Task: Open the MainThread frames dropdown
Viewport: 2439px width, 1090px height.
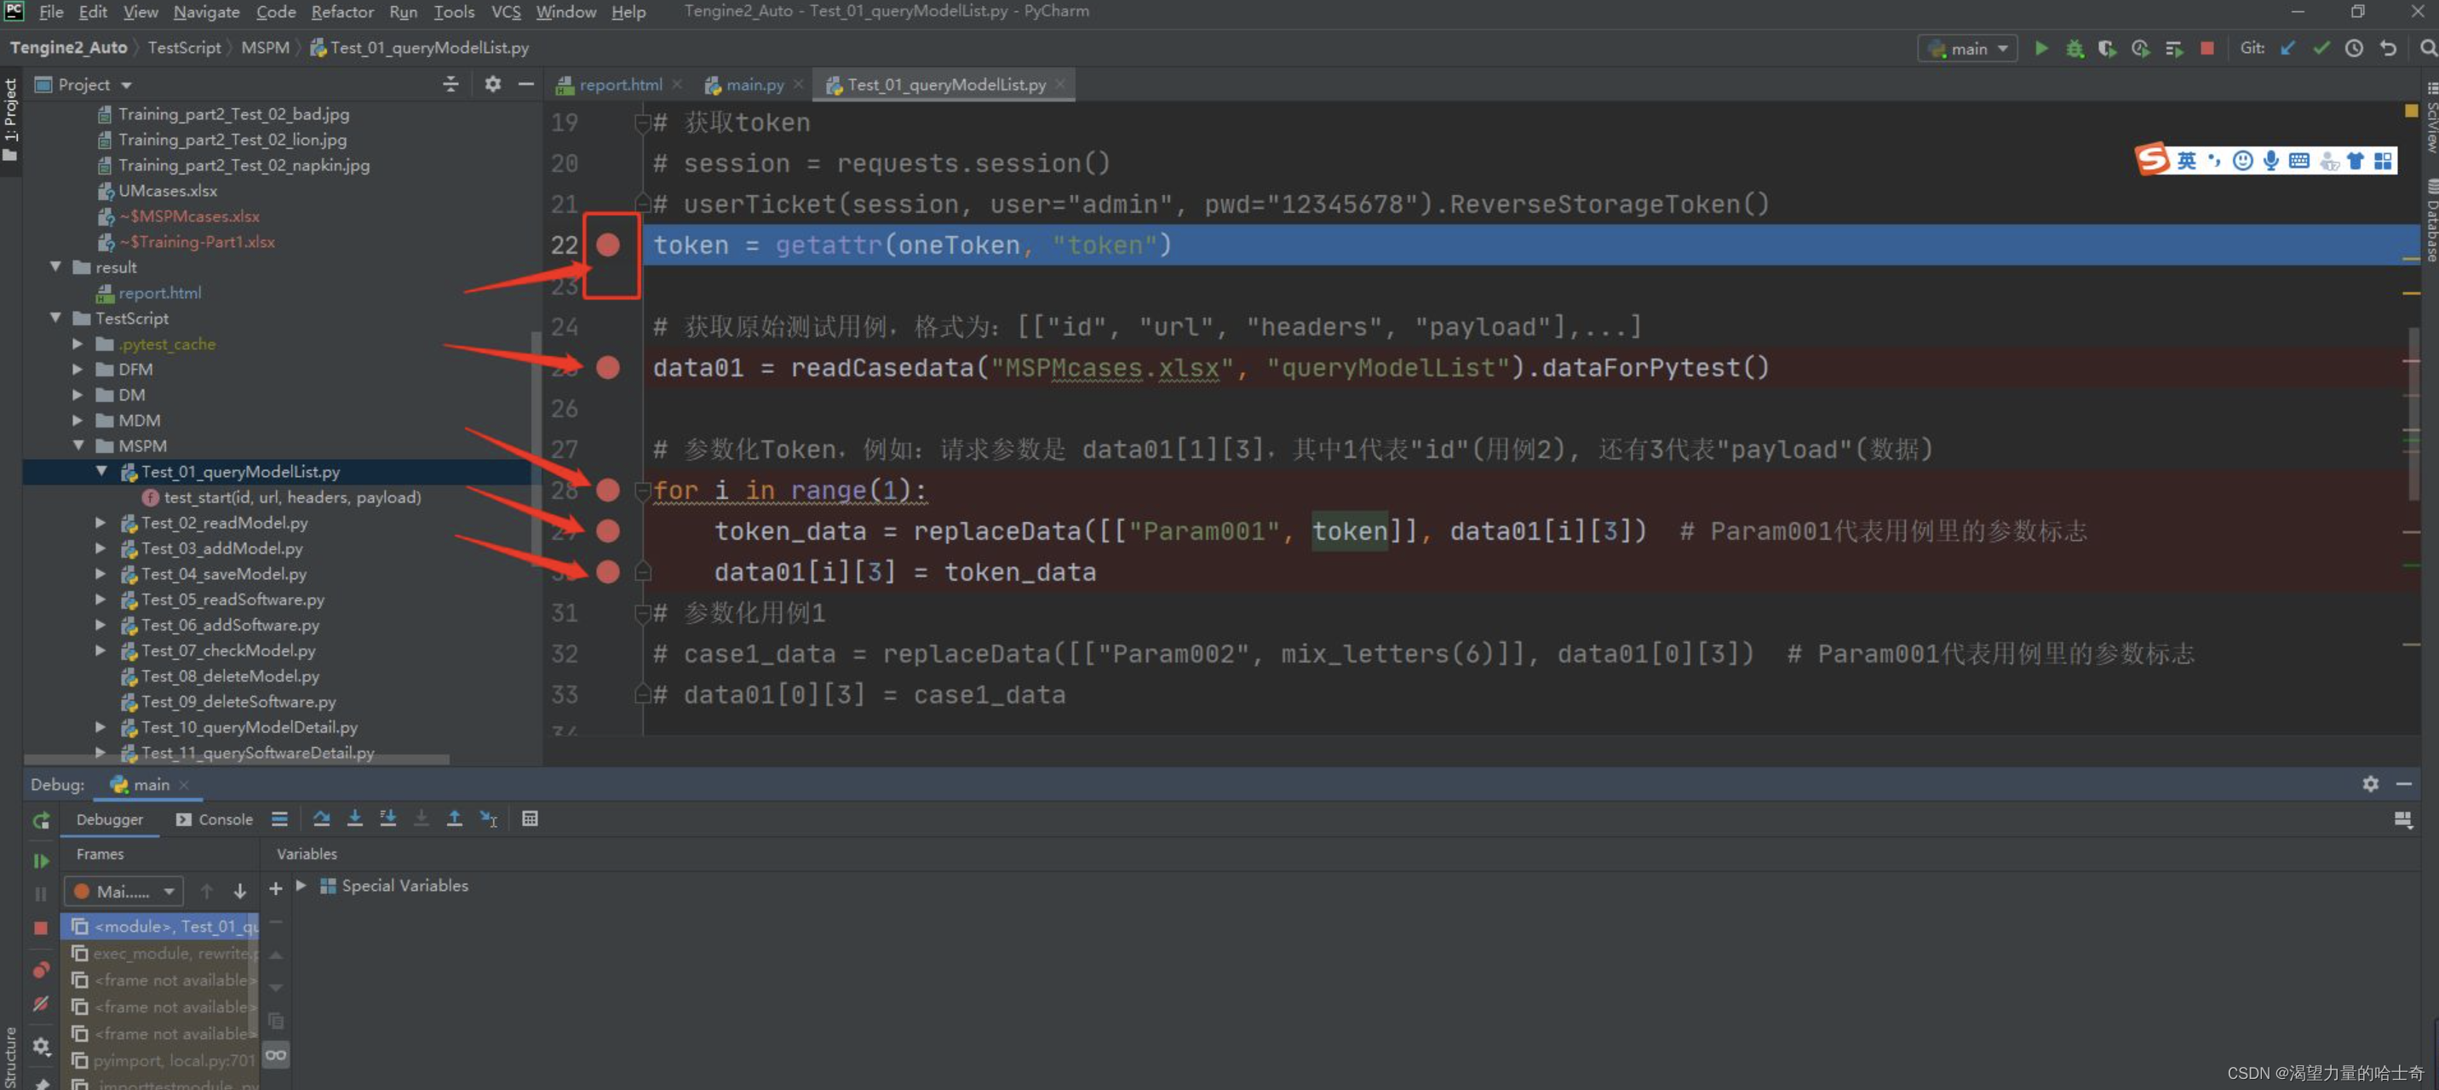Action: pos(123,891)
